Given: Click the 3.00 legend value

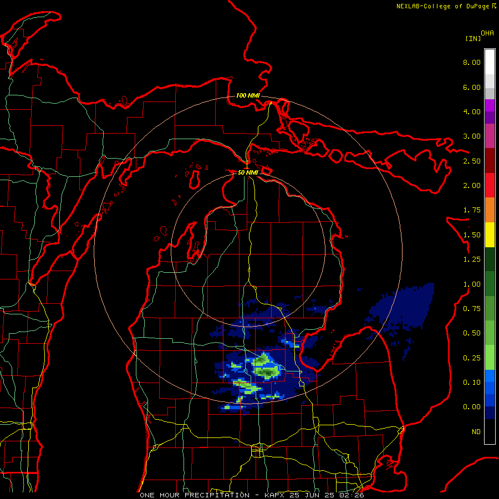Looking at the screenshot, I should coord(472,136).
